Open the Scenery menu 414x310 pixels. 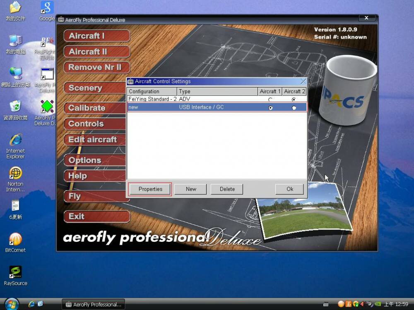point(95,88)
